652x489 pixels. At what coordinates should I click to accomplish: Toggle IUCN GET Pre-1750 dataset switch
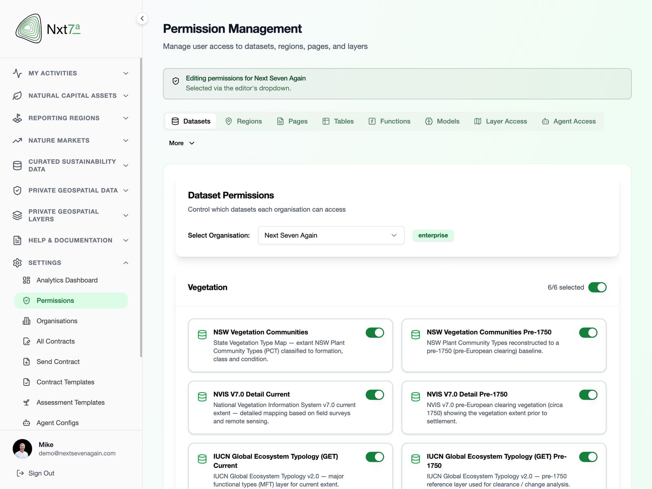[588, 457]
